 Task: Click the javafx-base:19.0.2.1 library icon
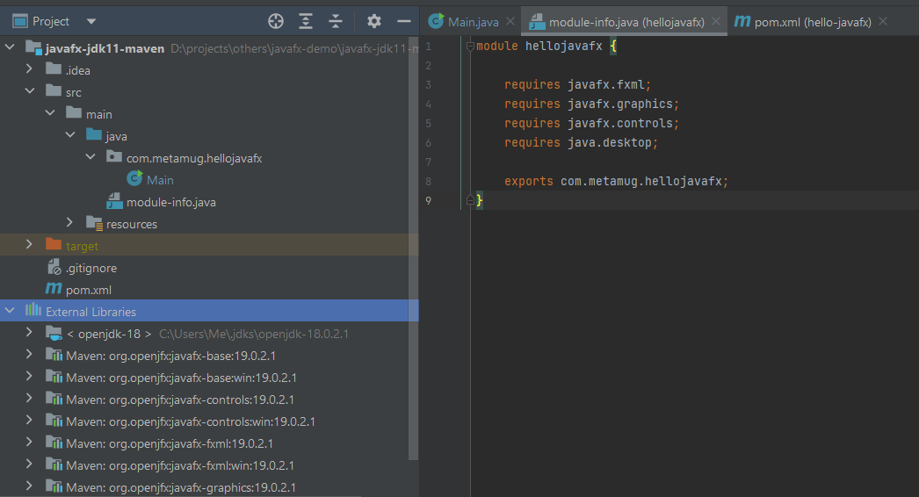(x=54, y=355)
